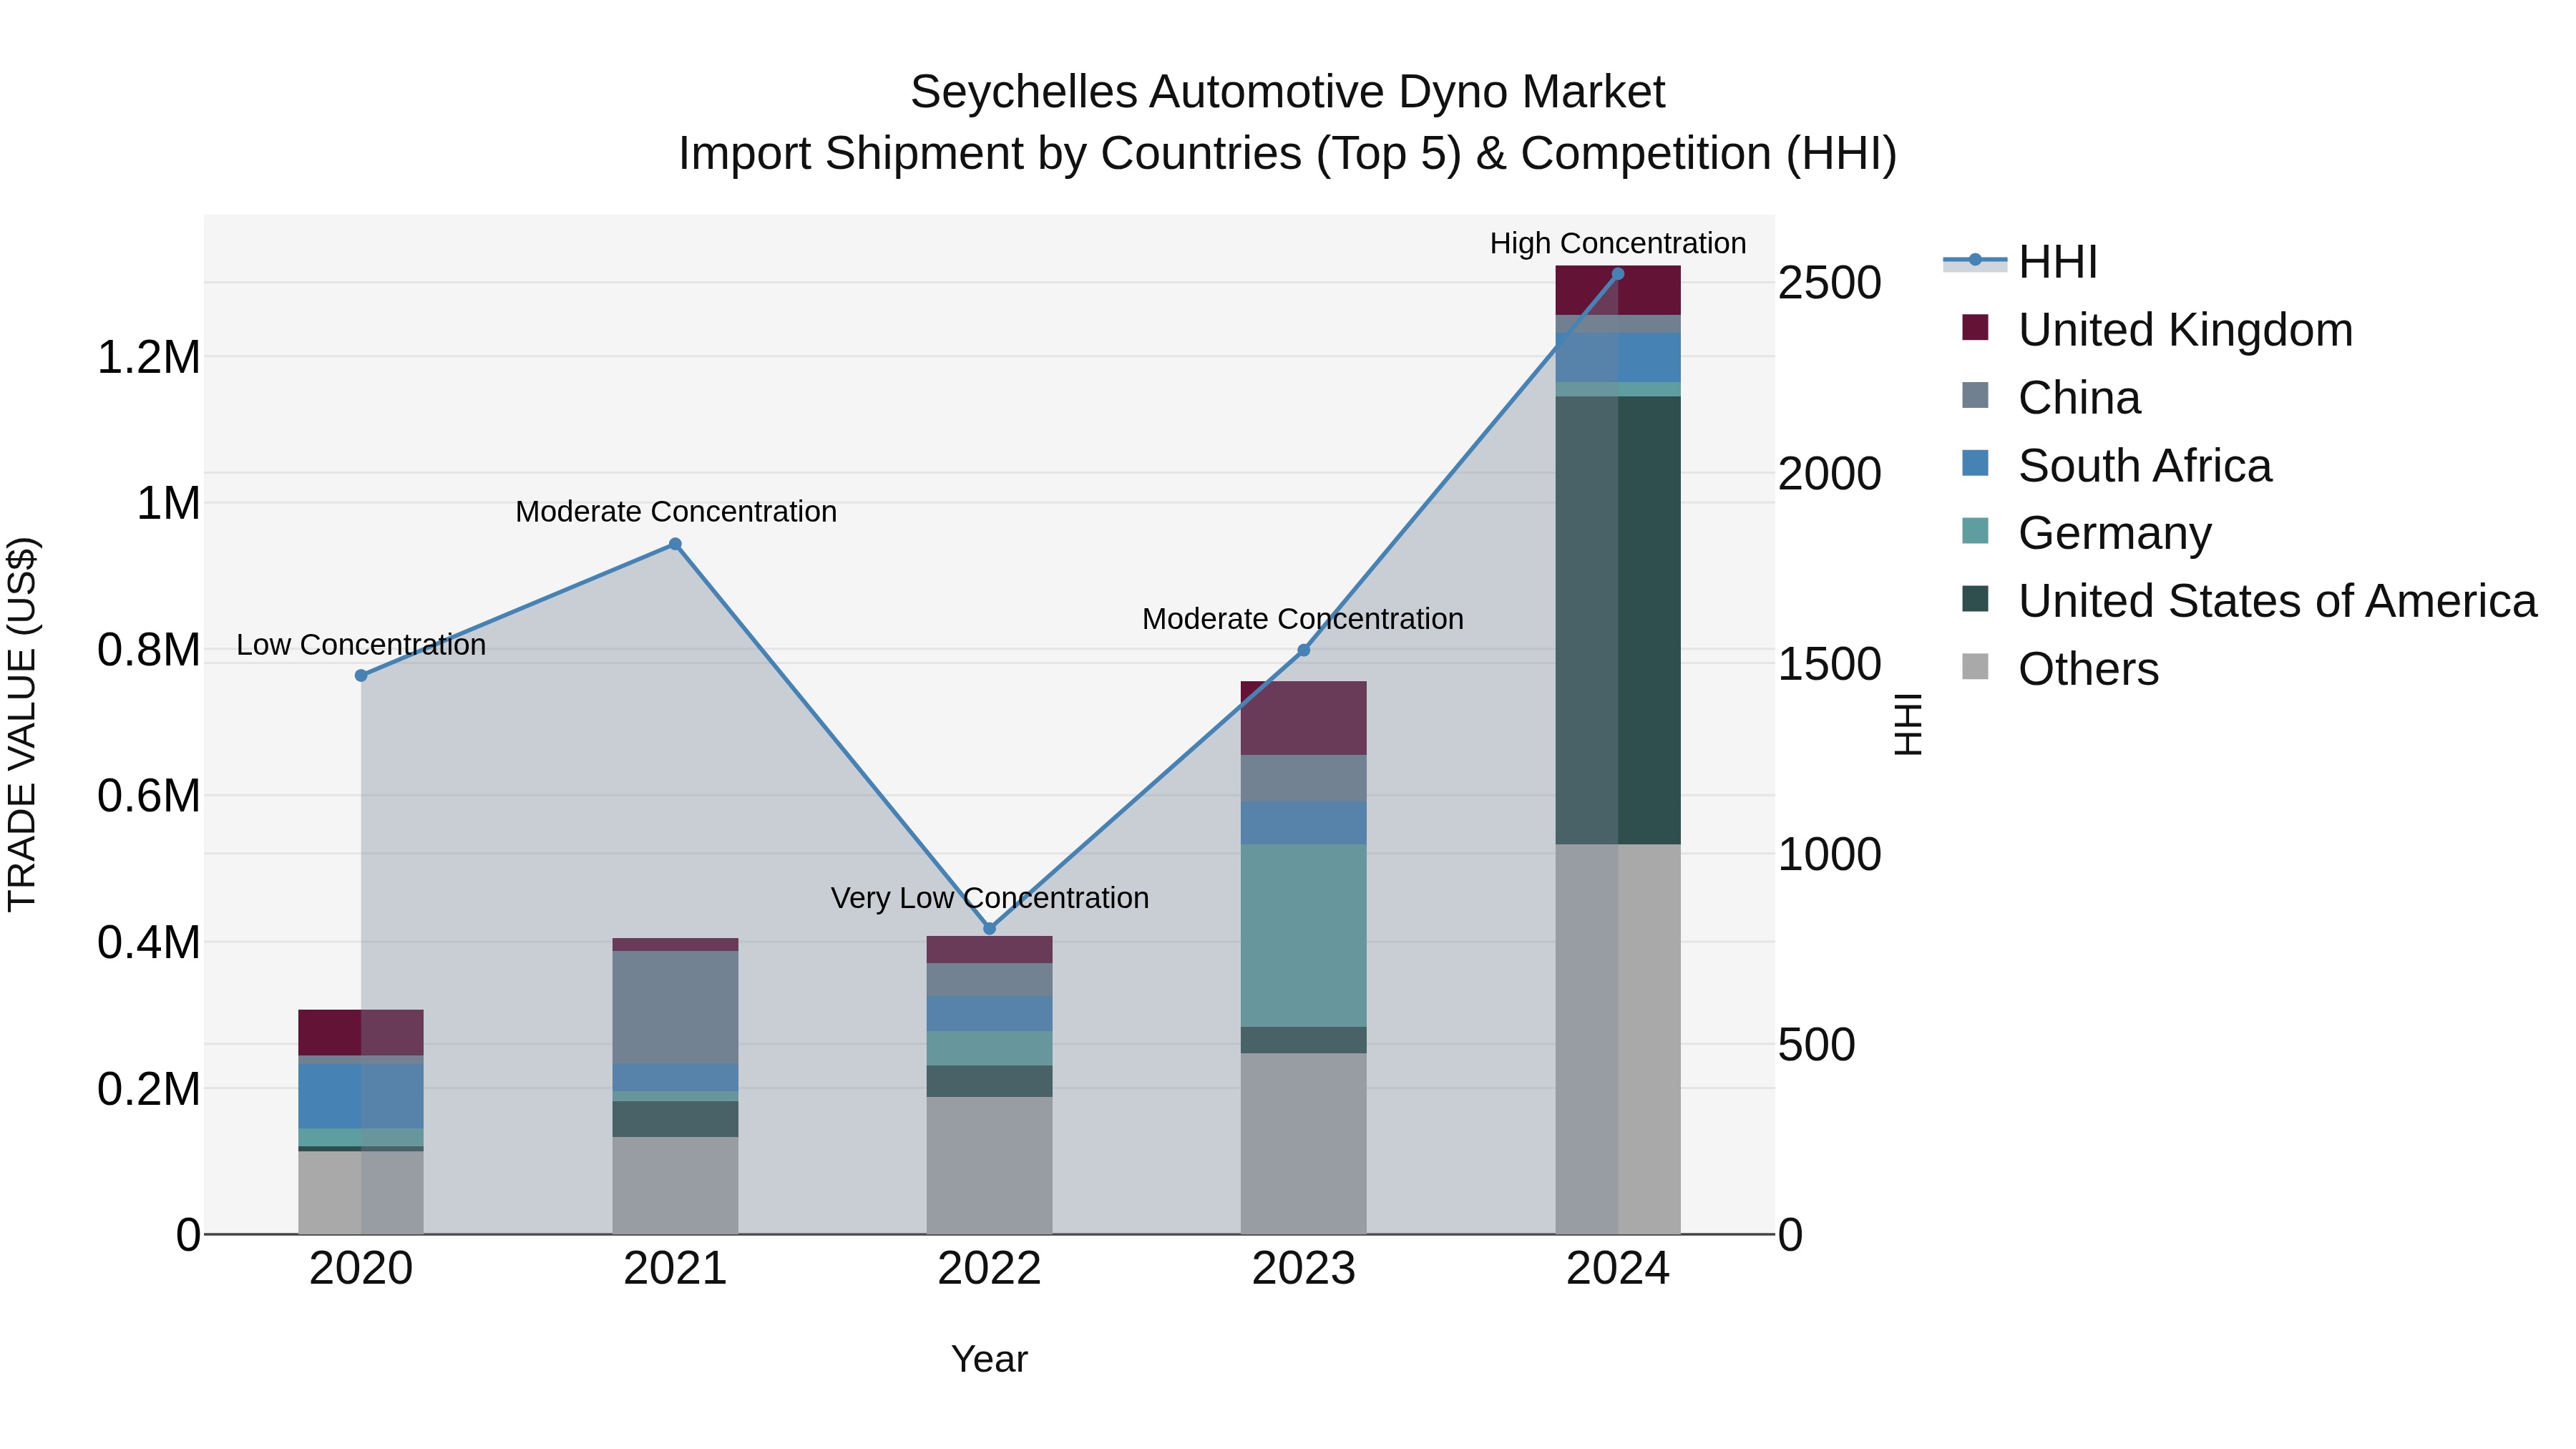Click the 2021 United States bar segment
The width and height of the screenshot is (2576, 1449).
click(x=675, y=1119)
